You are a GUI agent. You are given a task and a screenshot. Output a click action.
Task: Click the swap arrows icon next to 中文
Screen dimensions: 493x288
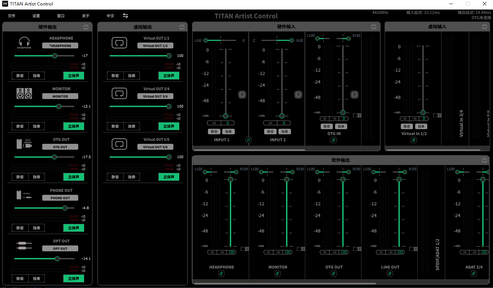(x=126, y=16)
